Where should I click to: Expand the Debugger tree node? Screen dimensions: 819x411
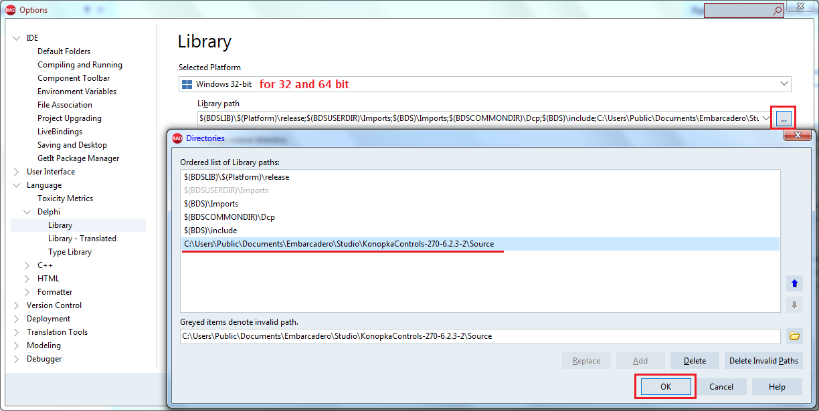[17, 359]
